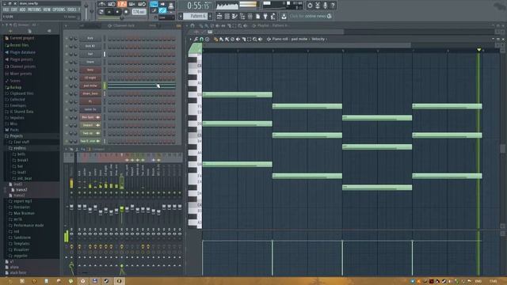
Task: Click the online news panel
Action: [x=311, y=16]
